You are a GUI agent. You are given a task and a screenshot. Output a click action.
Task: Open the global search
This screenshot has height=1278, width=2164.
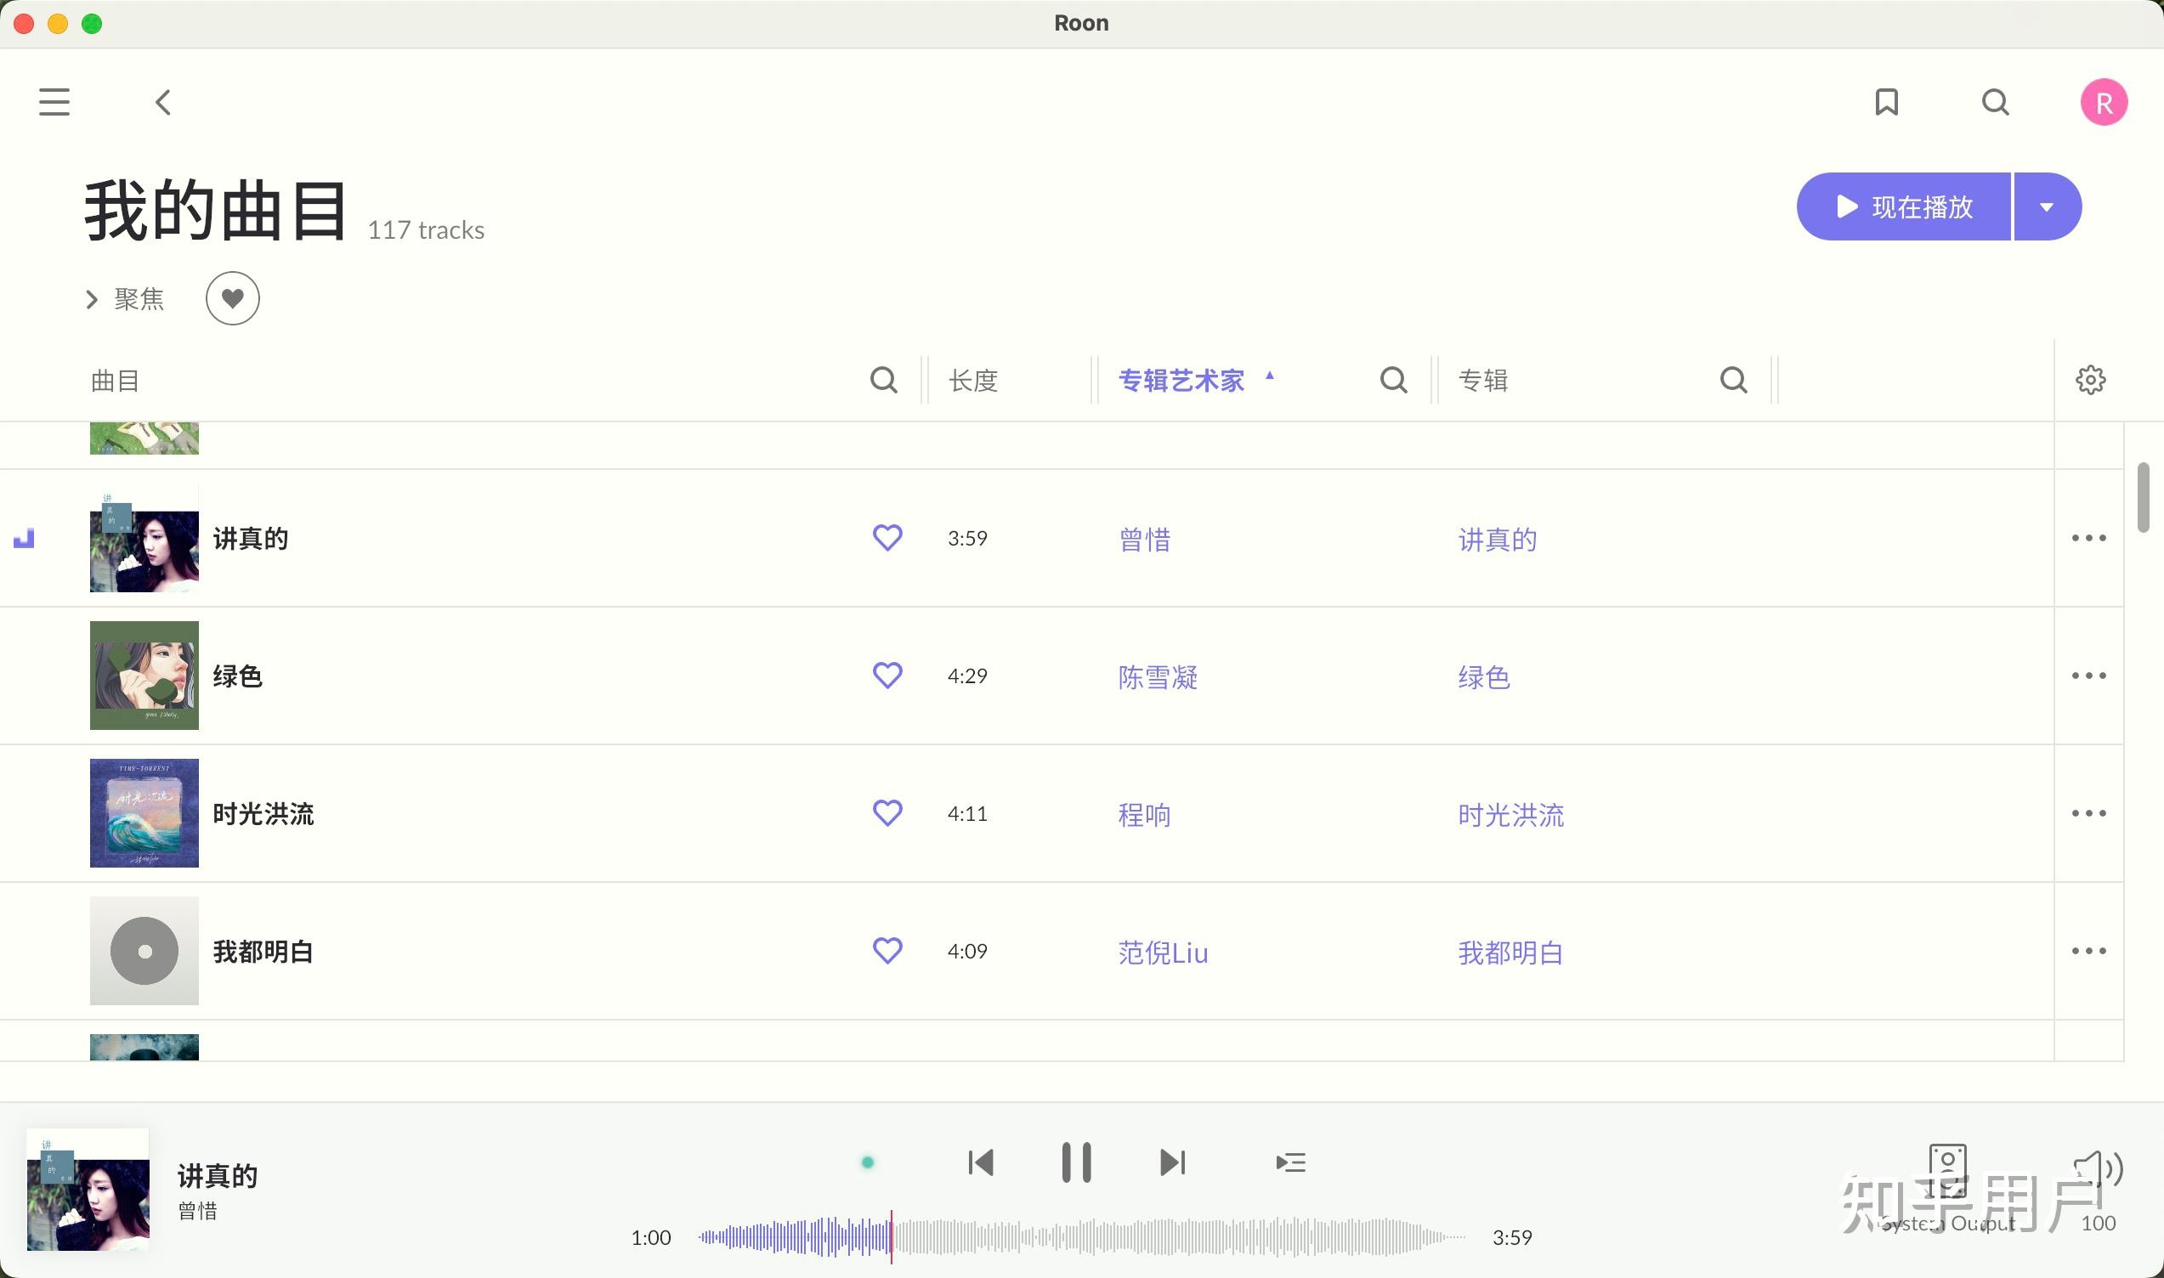[x=1995, y=102]
